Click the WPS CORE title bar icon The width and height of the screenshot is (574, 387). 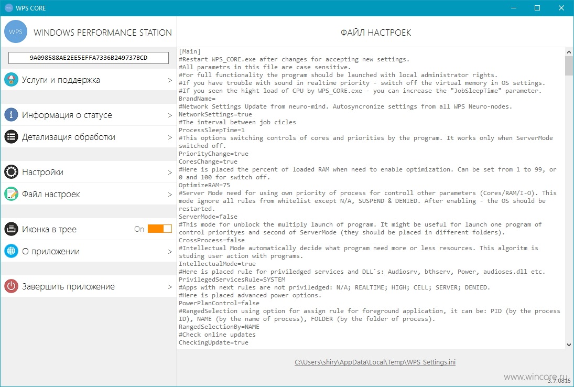(x=8, y=8)
